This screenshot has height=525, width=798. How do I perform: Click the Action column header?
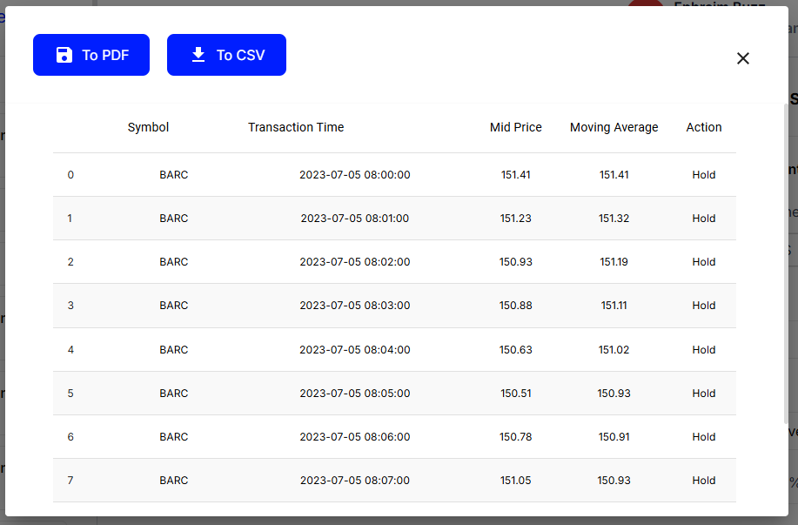pyautogui.click(x=703, y=127)
